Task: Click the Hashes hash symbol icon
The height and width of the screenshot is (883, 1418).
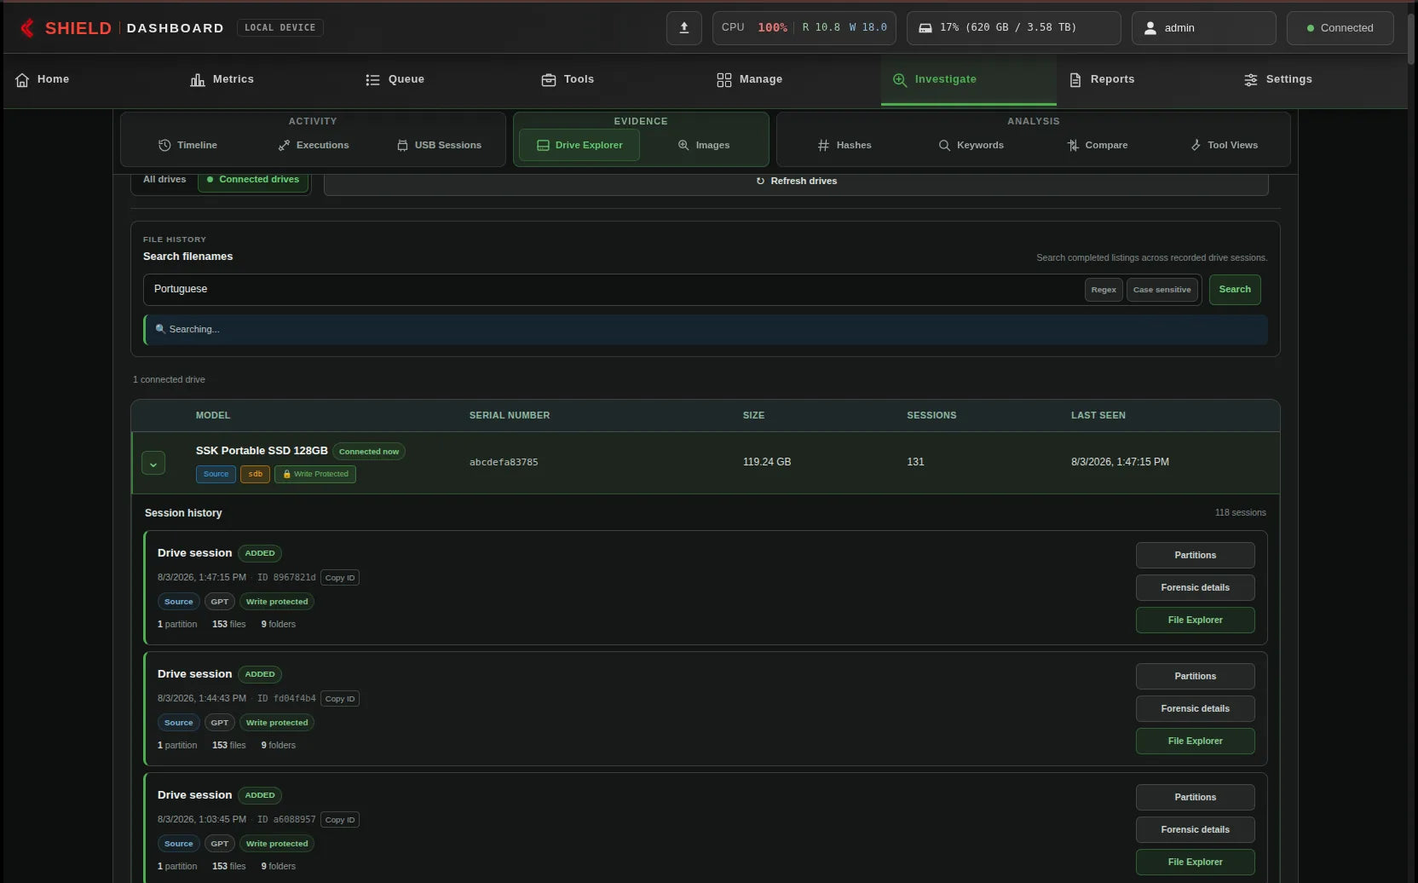Action: click(823, 146)
